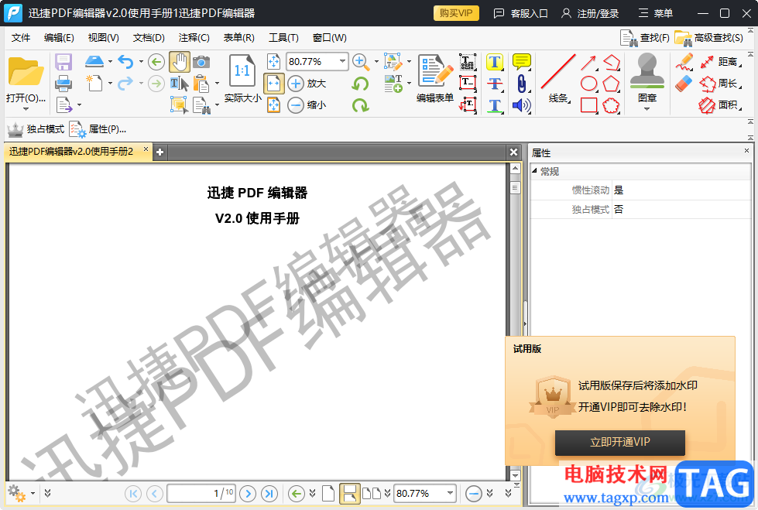Toggle the single page layout in status bar
Image resolution: width=758 pixels, height=510 pixels.
pyautogui.click(x=328, y=494)
